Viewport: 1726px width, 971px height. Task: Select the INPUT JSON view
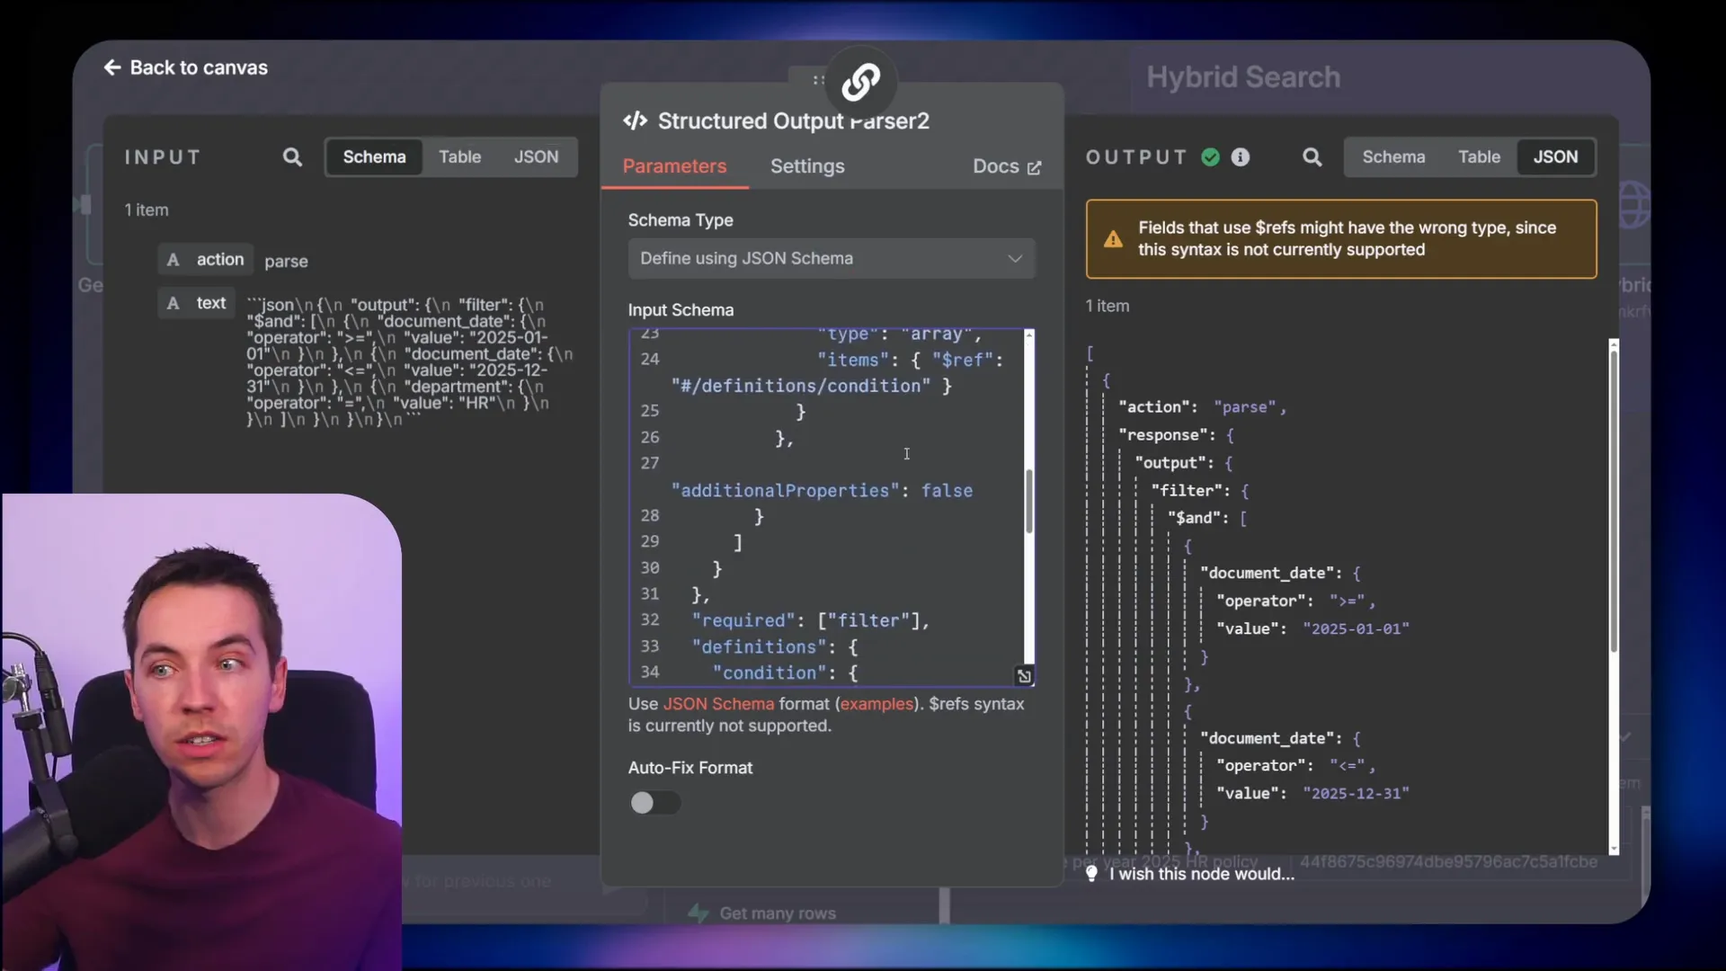536,157
